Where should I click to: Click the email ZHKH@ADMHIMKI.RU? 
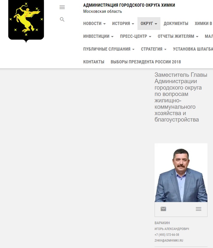coord(169,240)
